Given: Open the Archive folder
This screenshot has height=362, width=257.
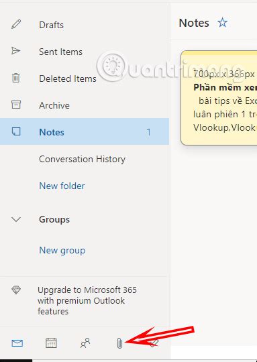Looking at the screenshot, I should click(x=85, y=105).
